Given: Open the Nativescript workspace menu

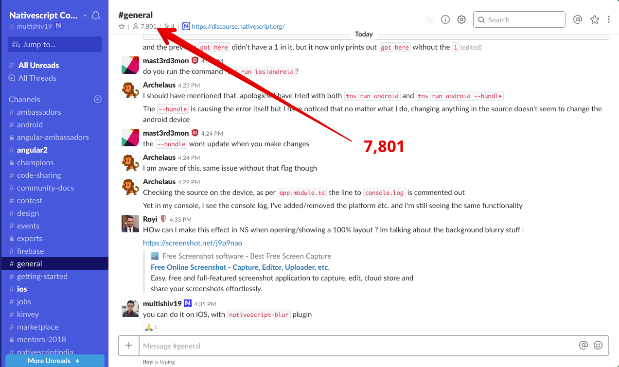Looking at the screenshot, I should (48, 16).
